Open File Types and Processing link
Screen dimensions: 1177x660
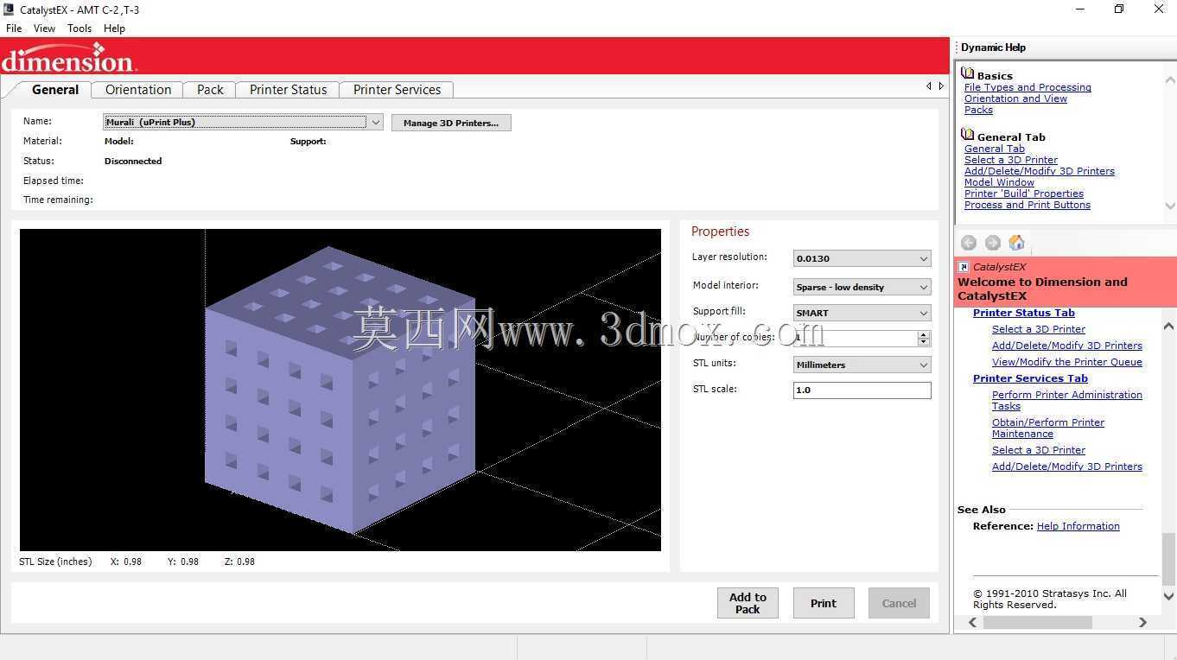coord(1027,87)
